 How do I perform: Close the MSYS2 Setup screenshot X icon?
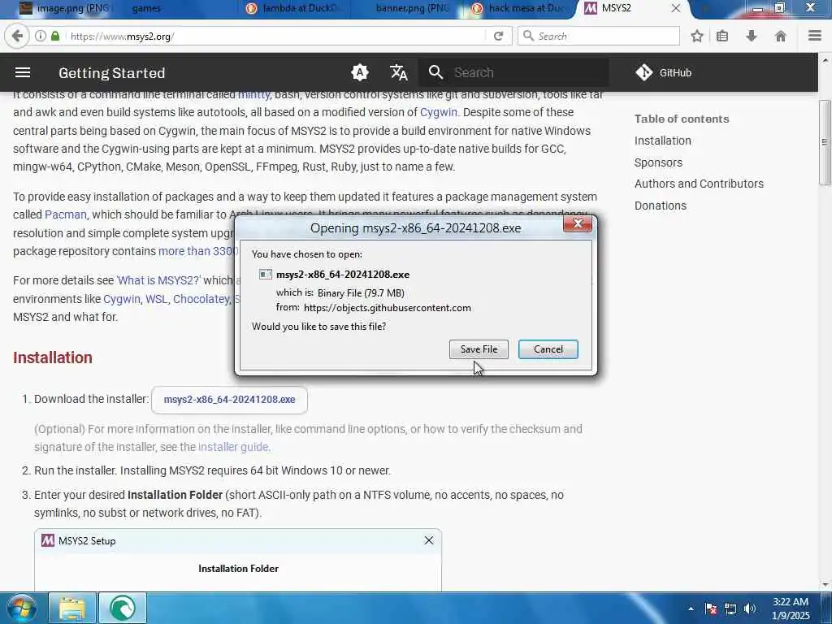click(429, 540)
